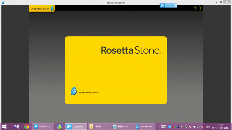Screen dimensions: 232x130
Task: Click the battery power tray icon
Action: pyautogui.click(x=194, y=127)
